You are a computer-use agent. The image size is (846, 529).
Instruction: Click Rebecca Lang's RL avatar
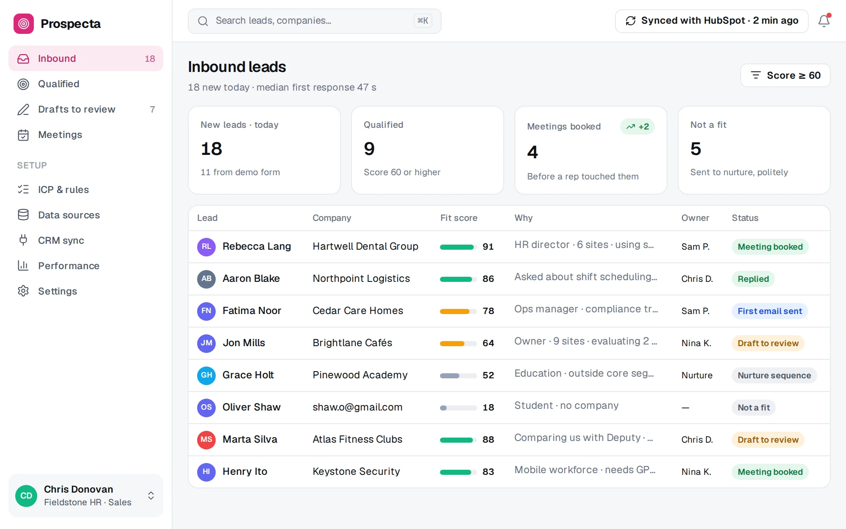point(206,247)
